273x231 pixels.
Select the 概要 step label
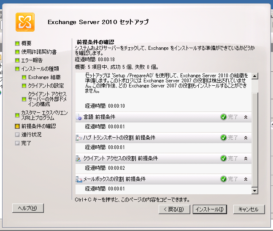[x=26, y=43]
